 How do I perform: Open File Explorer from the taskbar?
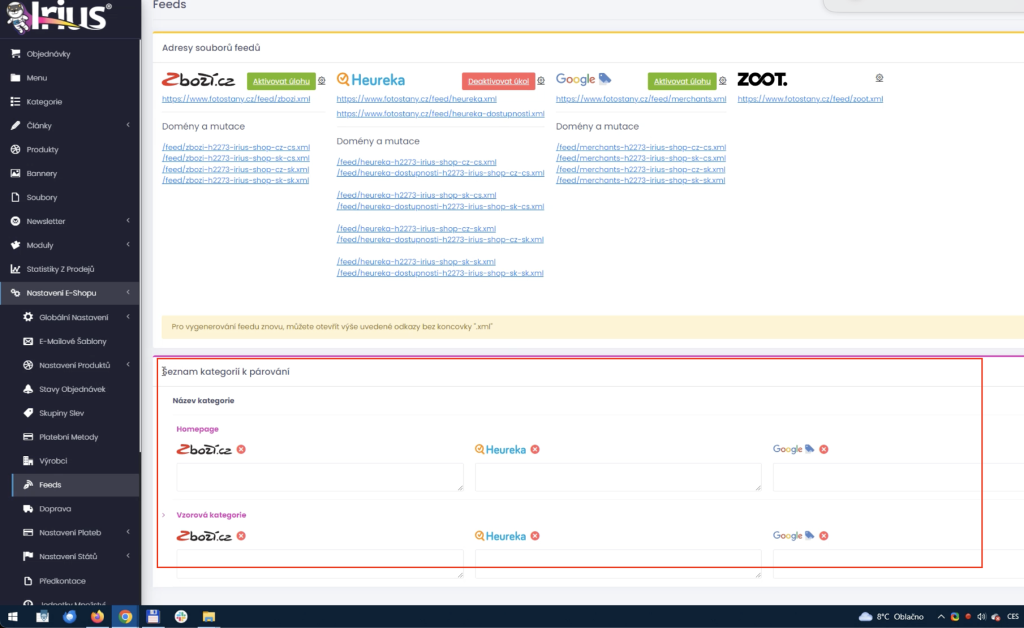tap(209, 616)
